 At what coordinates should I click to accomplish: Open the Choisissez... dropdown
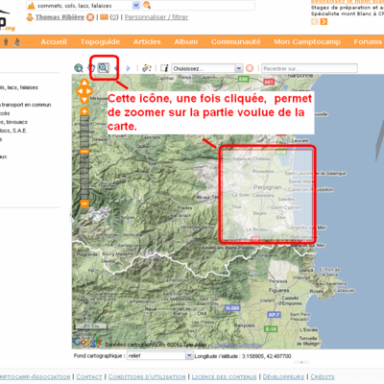(x=206, y=68)
